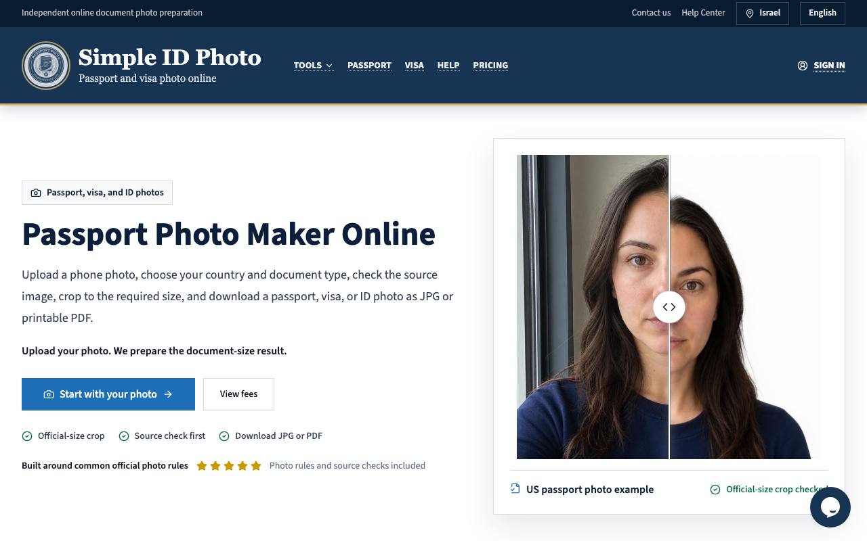Click the user icon beside Sign In
The height and width of the screenshot is (541, 867).
tap(803, 66)
